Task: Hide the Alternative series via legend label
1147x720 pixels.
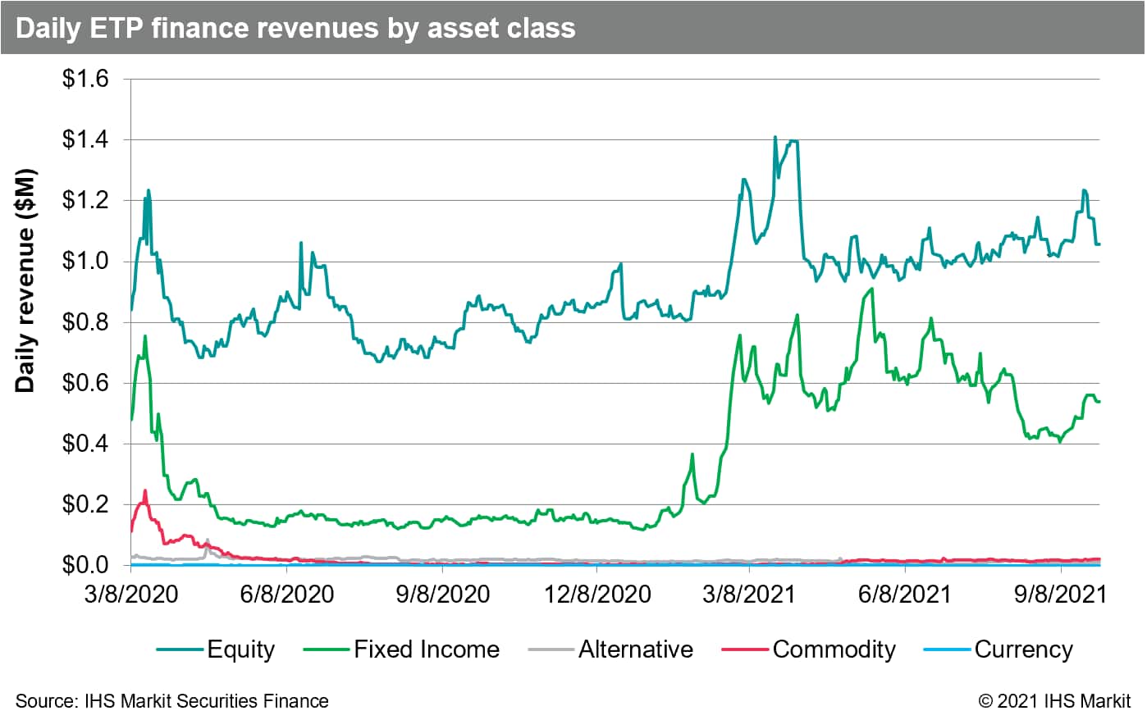Action: 635,649
